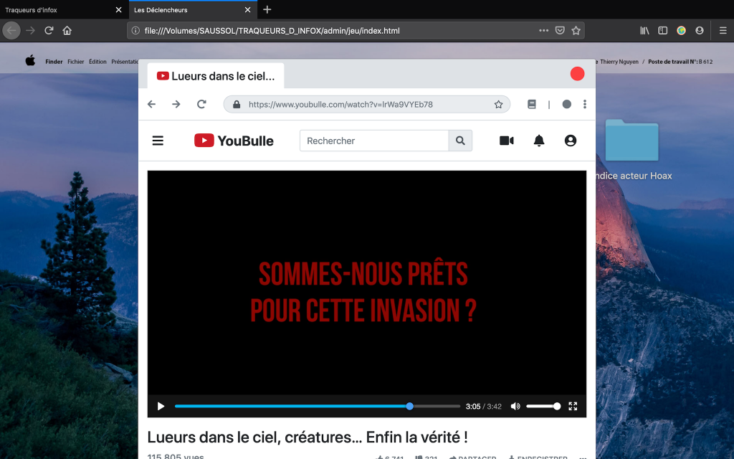Viewport: 734px width, 459px height.
Task: Open the Firefox account icon
Action: pyautogui.click(x=700, y=30)
